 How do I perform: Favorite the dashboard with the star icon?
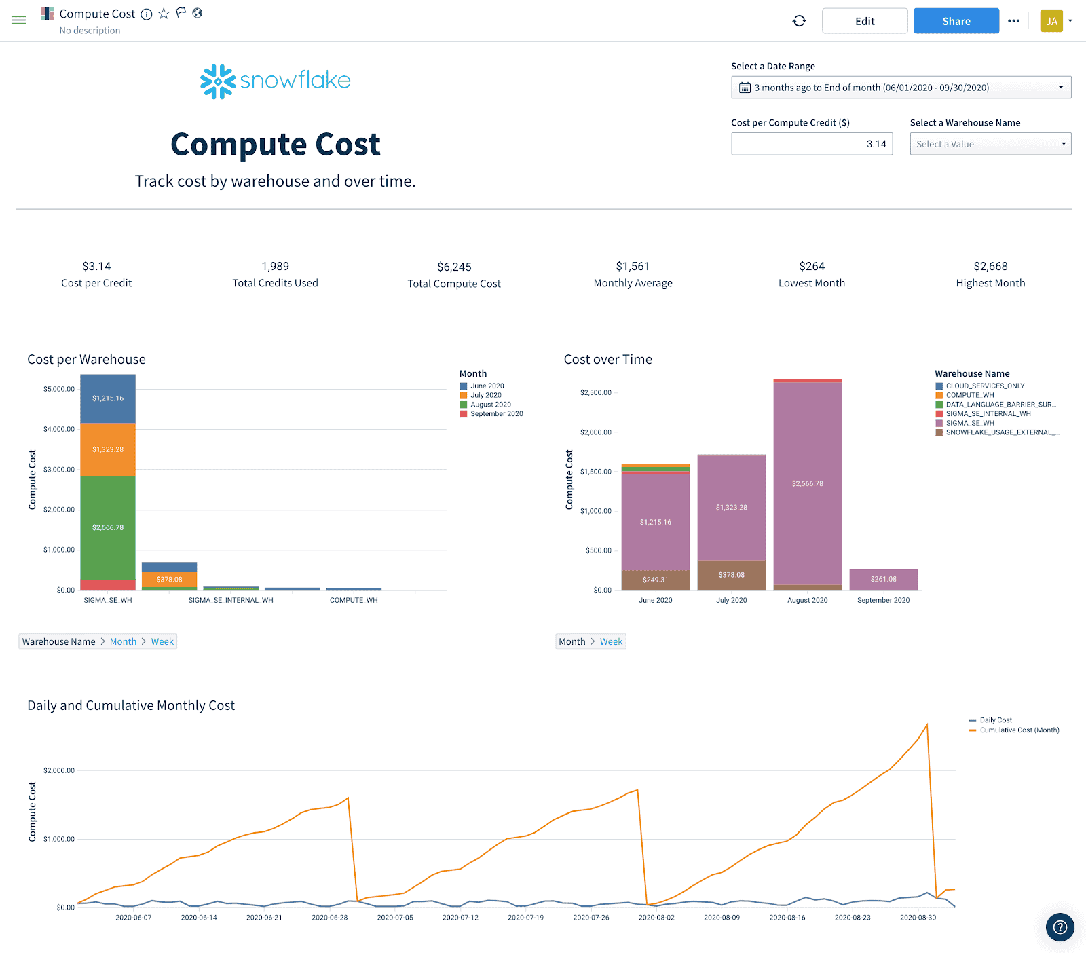[163, 13]
